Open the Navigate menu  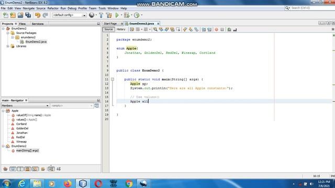(29, 8)
